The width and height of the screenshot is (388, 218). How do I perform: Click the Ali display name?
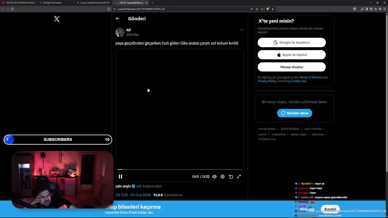click(x=129, y=30)
